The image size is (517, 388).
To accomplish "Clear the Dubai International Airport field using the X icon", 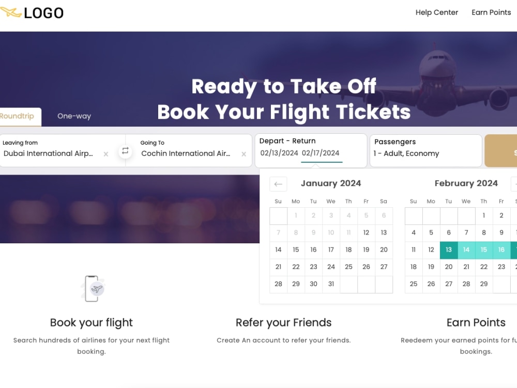I will tap(105, 153).
